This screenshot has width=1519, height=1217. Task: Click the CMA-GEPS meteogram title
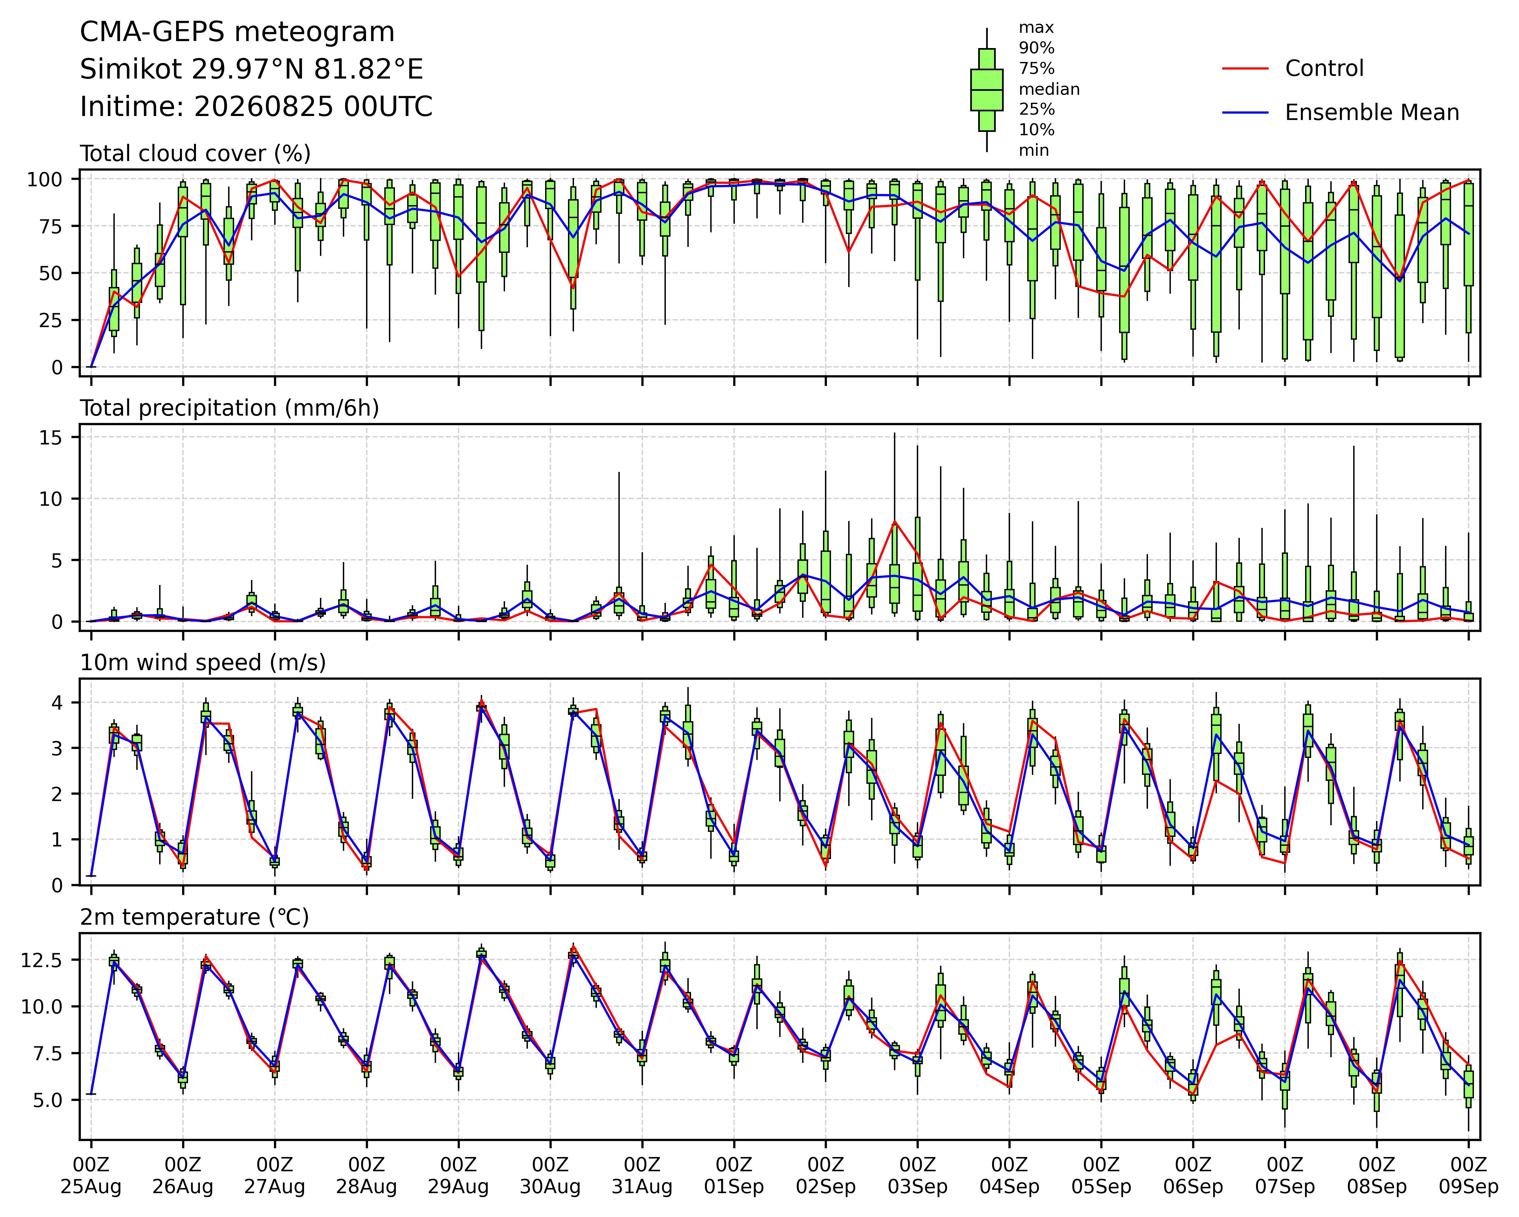(x=237, y=32)
